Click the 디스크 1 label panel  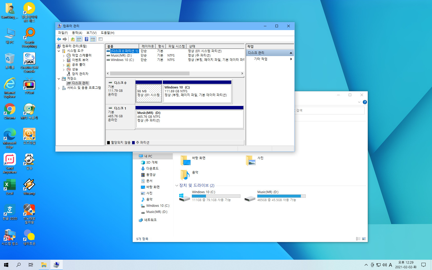coord(120,117)
